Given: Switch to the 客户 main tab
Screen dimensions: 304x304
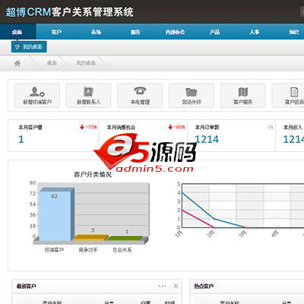Looking at the screenshot, I should click(x=56, y=32).
